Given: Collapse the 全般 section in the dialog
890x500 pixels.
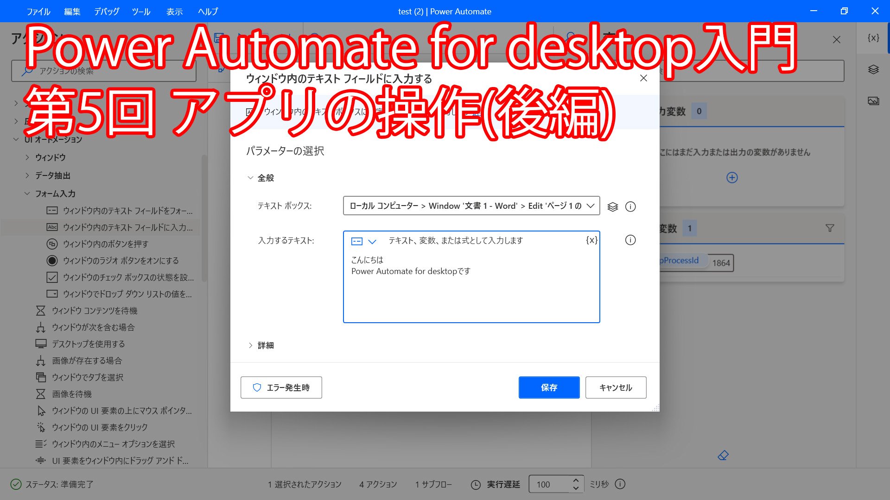Looking at the screenshot, I should pos(250,178).
